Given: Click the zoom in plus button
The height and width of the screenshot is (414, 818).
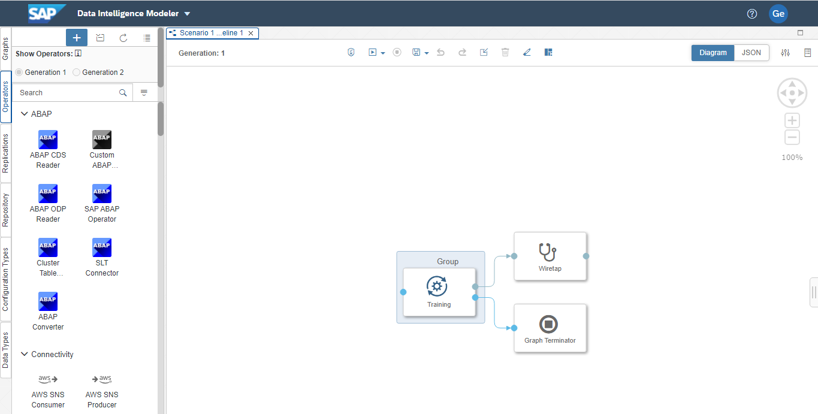Looking at the screenshot, I should [792, 120].
